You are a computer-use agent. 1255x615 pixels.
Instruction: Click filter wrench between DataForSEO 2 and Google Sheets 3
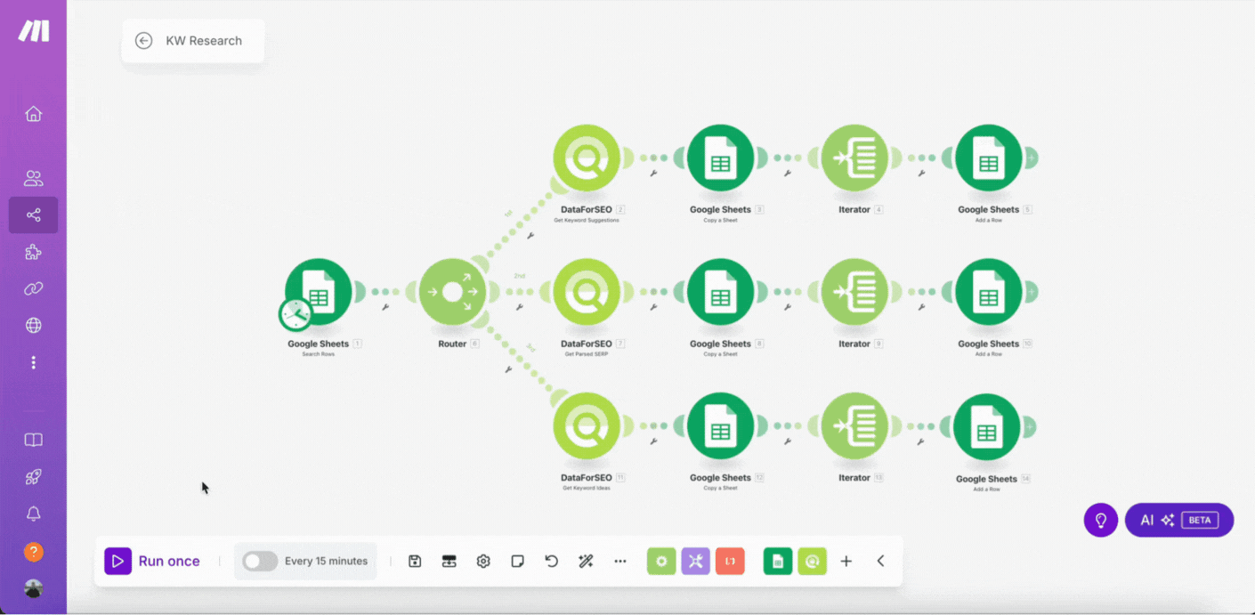pyautogui.click(x=653, y=174)
